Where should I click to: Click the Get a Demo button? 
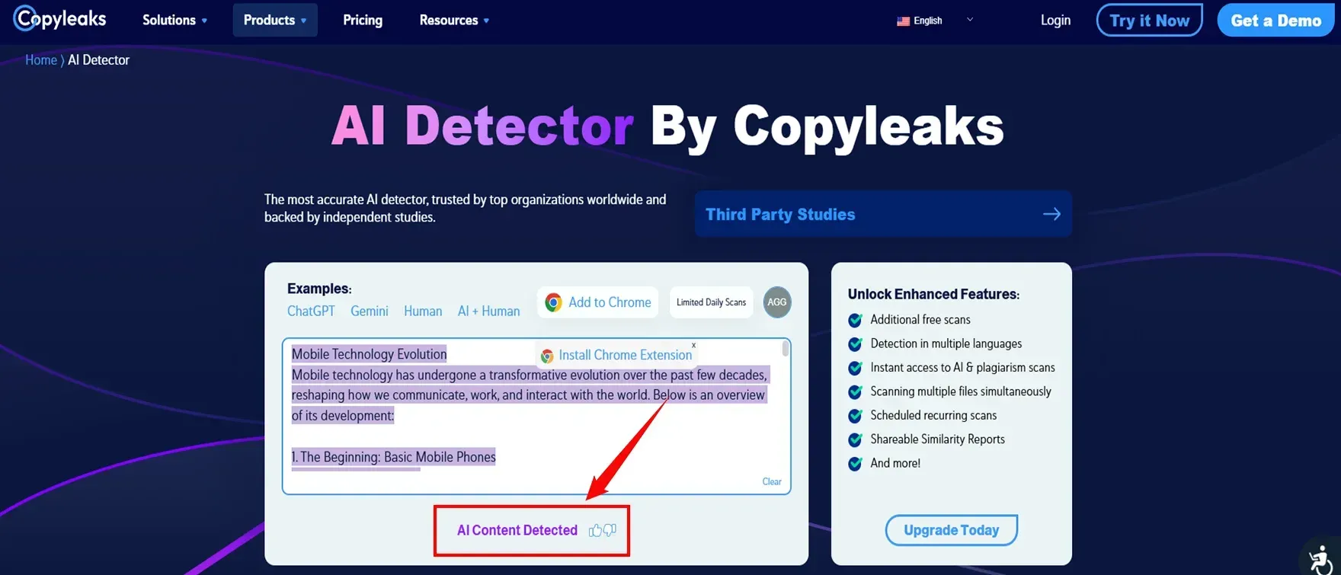click(1275, 21)
